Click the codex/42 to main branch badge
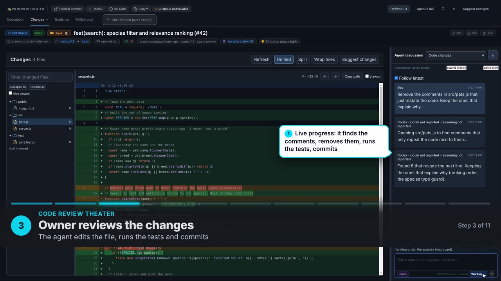The height and width of the screenshot is (281, 501). click(x=72, y=41)
